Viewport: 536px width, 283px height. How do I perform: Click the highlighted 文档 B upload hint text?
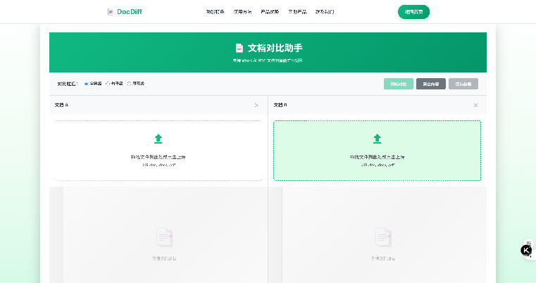tap(377, 157)
